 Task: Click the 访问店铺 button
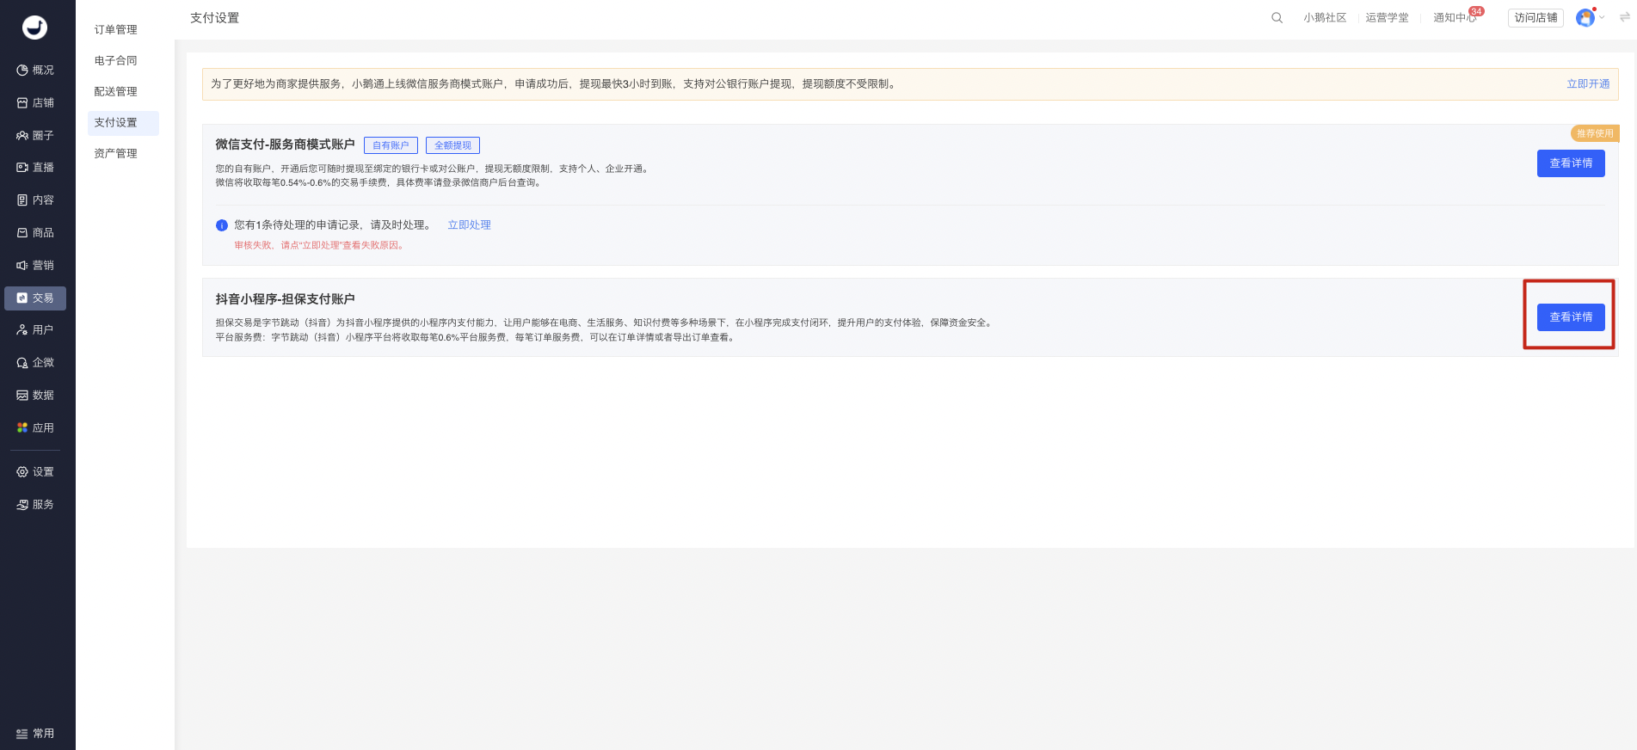tap(1535, 18)
